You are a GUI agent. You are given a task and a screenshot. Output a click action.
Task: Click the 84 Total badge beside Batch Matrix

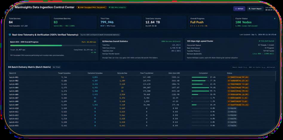coord(56,67)
